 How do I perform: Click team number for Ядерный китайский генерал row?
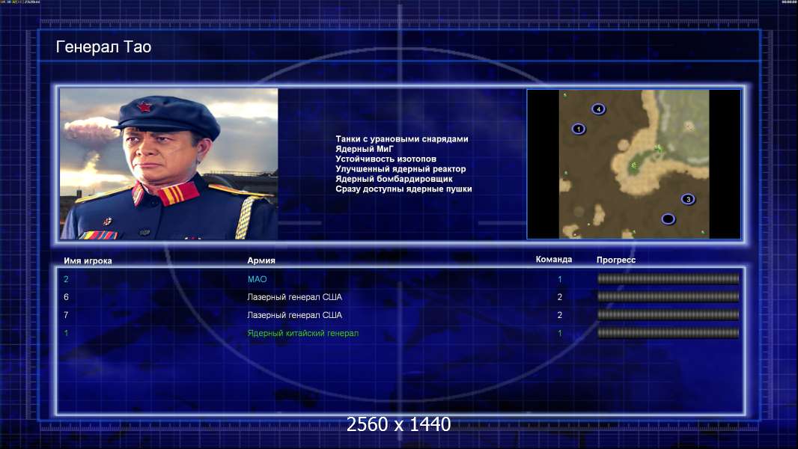click(x=560, y=333)
